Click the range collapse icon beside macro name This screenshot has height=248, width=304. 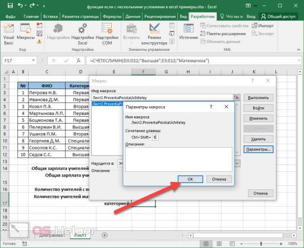[x=236, y=97]
